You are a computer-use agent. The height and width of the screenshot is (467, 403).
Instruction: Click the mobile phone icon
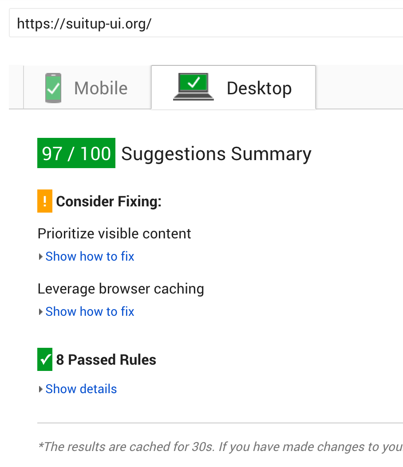[53, 88]
